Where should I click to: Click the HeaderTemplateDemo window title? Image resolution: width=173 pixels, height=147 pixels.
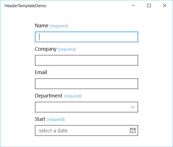pos(25,6)
